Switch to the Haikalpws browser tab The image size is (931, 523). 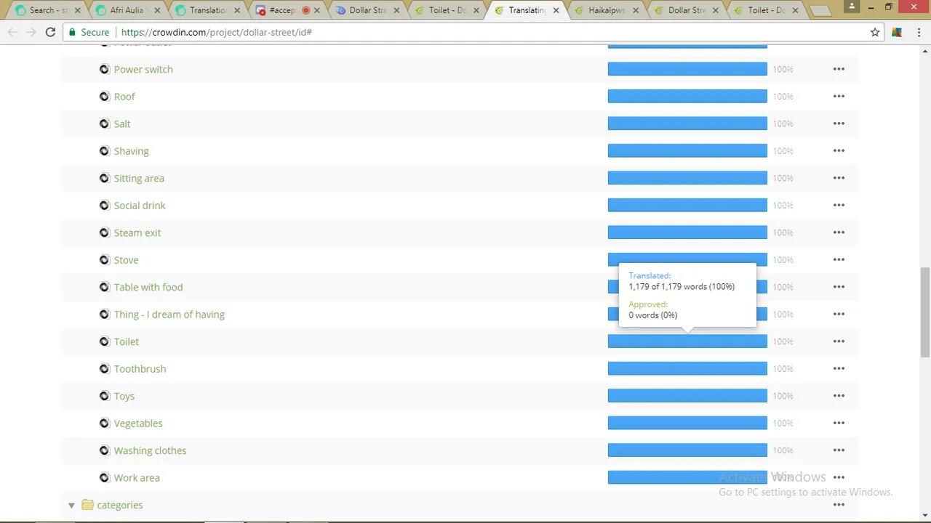[x=607, y=10]
